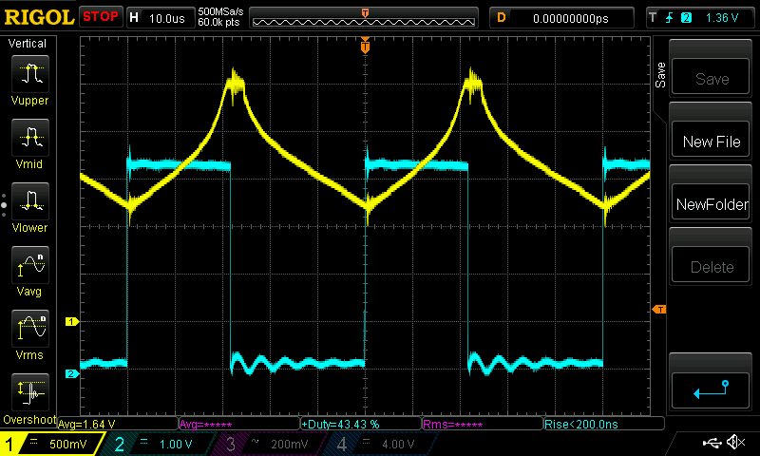Enable channel 4 at 4.00 V
Screen dimensions: 760x456
(378, 444)
